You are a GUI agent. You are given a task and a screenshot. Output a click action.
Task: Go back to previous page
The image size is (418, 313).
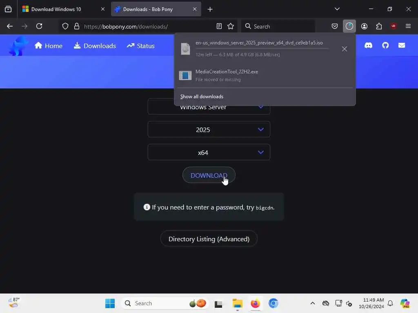(x=10, y=26)
